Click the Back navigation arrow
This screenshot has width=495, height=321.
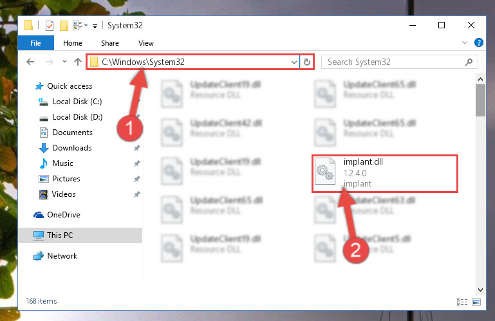[30, 62]
